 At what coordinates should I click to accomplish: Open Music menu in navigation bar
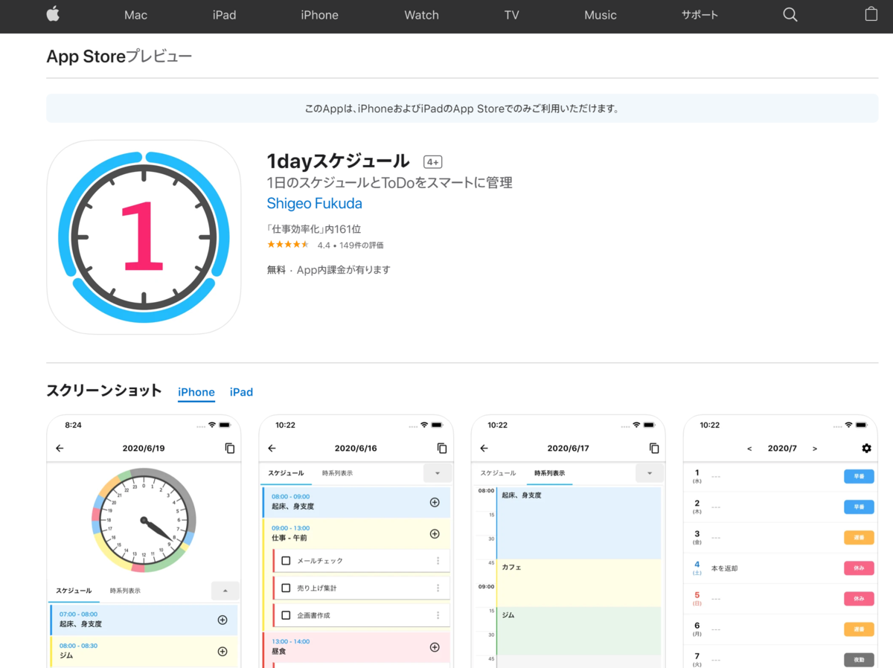[600, 15]
